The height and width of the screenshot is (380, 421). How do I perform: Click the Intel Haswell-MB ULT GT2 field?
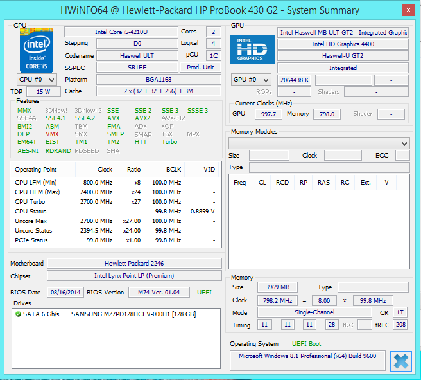[x=343, y=33]
